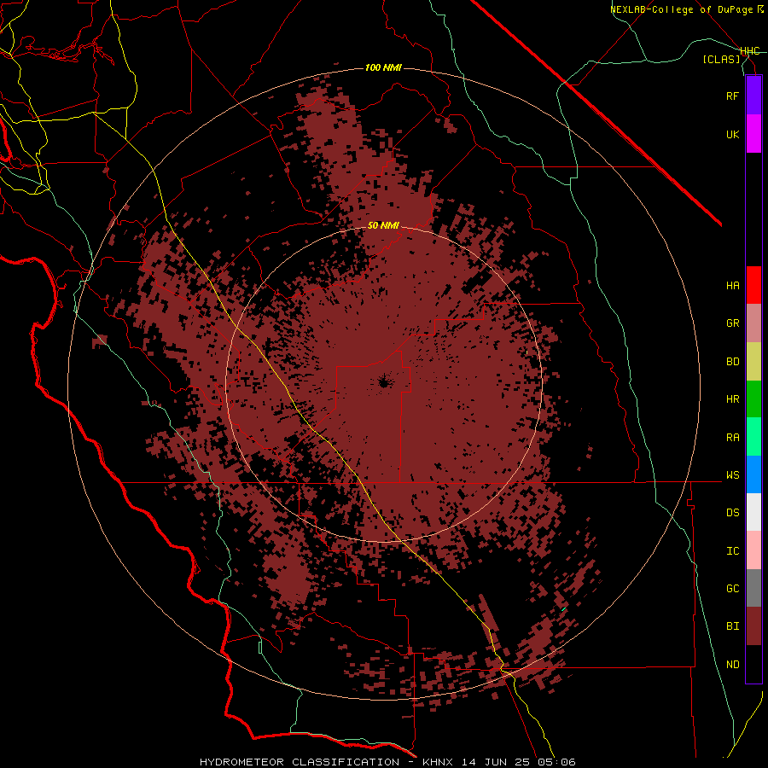Viewport: 768px width, 768px height.
Task: Click the RA legend label
Action: pyautogui.click(x=732, y=438)
